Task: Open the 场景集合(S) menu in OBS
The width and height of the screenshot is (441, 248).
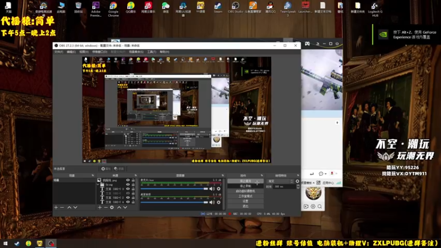Action: tap(136, 52)
